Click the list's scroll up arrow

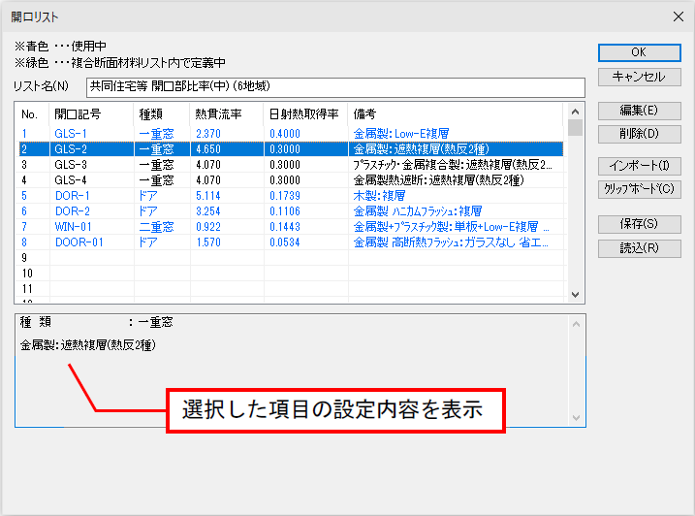576,112
